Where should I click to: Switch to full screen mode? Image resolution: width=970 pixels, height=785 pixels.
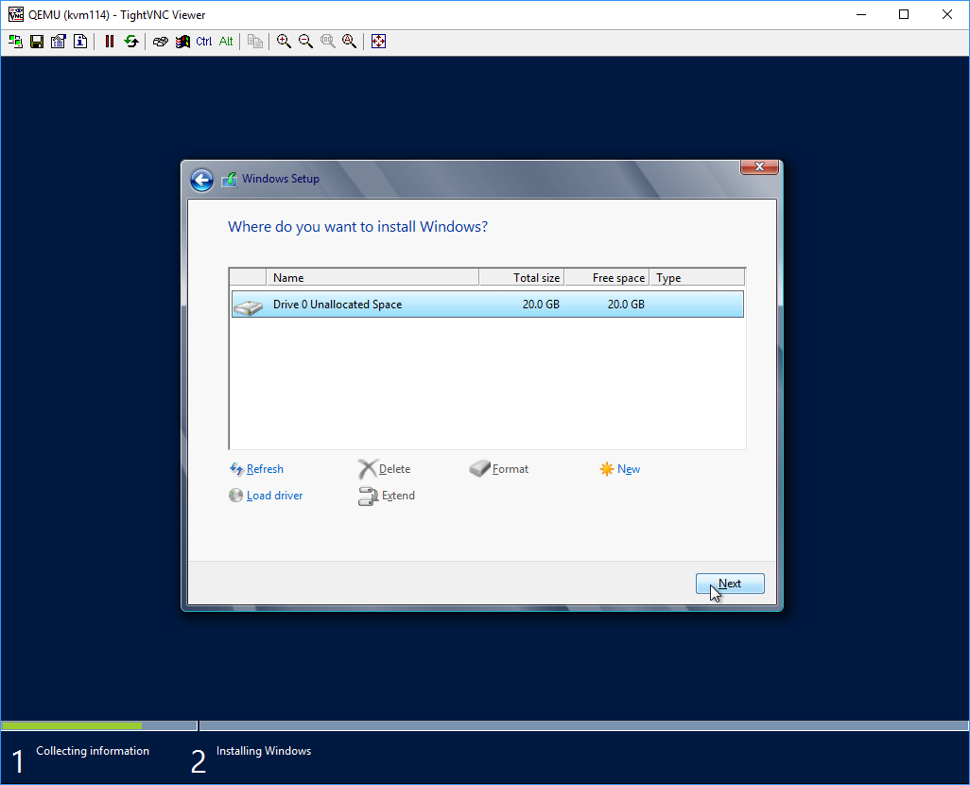pyautogui.click(x=378, y=42)
